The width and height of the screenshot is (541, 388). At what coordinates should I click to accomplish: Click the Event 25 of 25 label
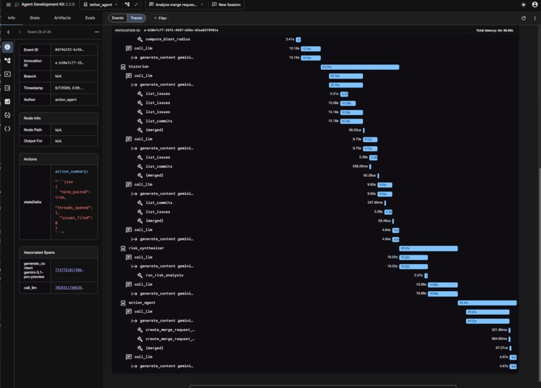39,32
